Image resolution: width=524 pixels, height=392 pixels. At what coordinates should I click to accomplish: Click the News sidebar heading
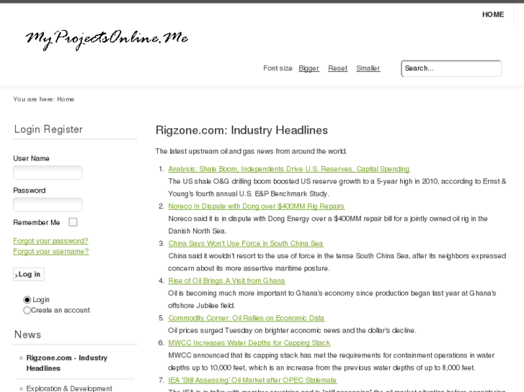click(x=27, y=334)
